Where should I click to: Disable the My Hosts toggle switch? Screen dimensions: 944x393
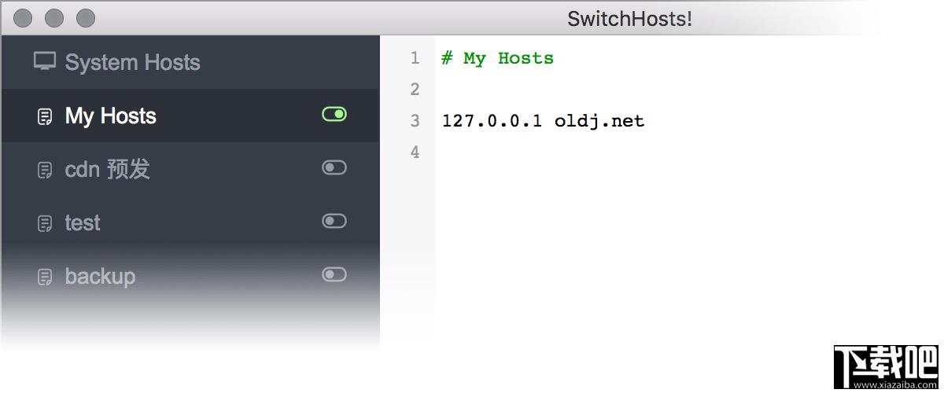334,115
